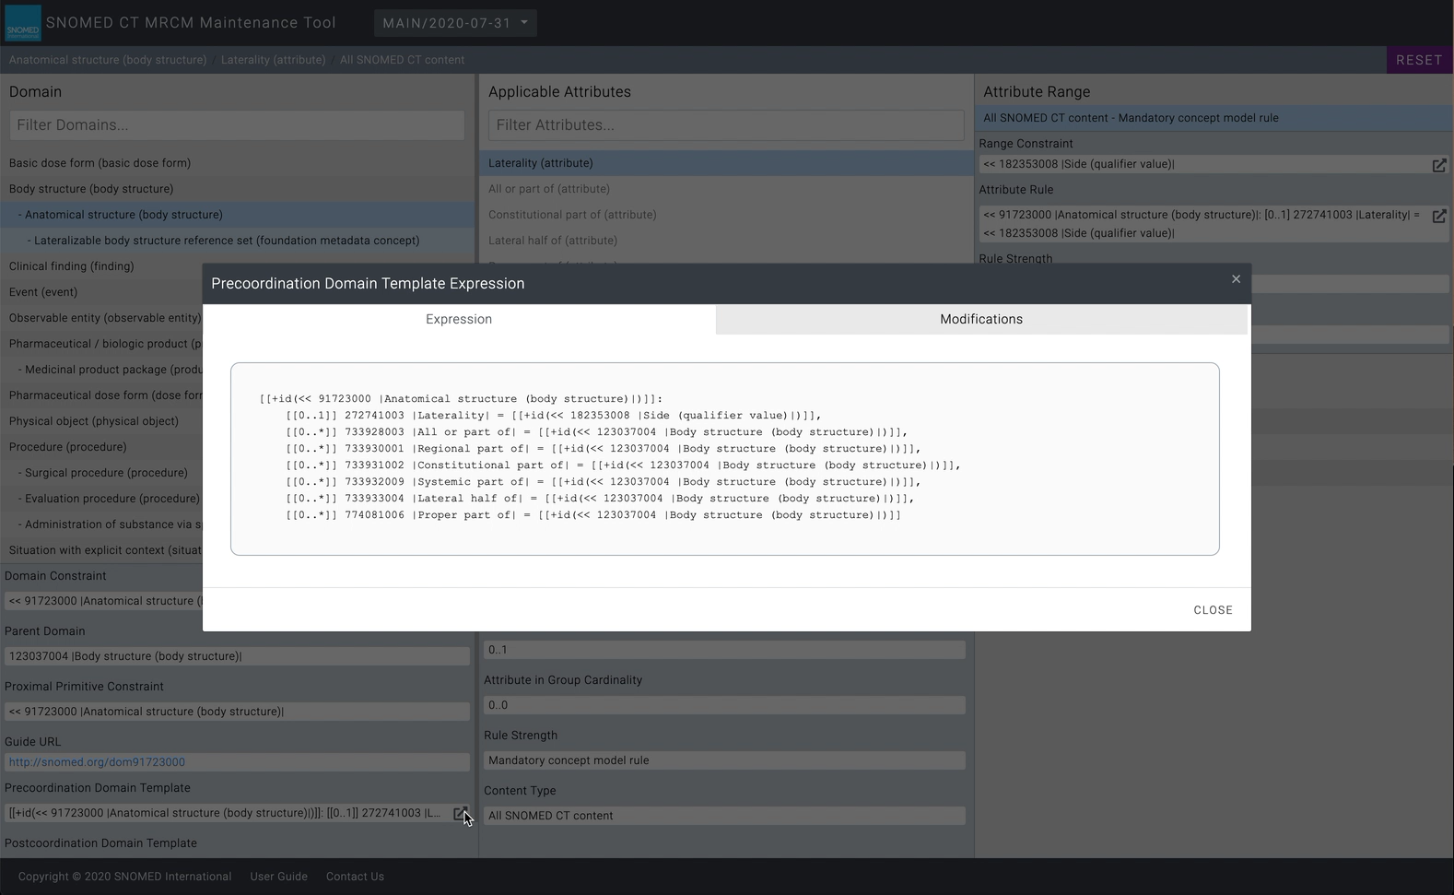Select Lateral half of (attribute)
Screen dimensions: 1454x895
click(x=726, y=241)
